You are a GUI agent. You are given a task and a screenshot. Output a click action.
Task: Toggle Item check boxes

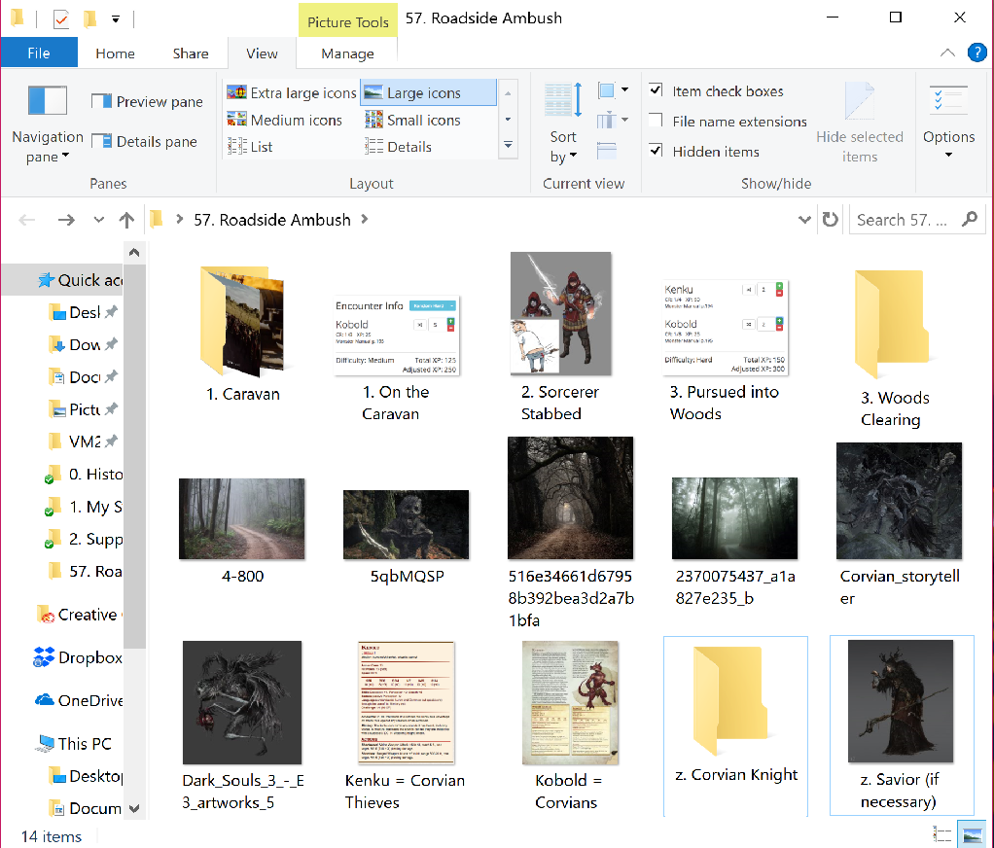click(657, 90)
